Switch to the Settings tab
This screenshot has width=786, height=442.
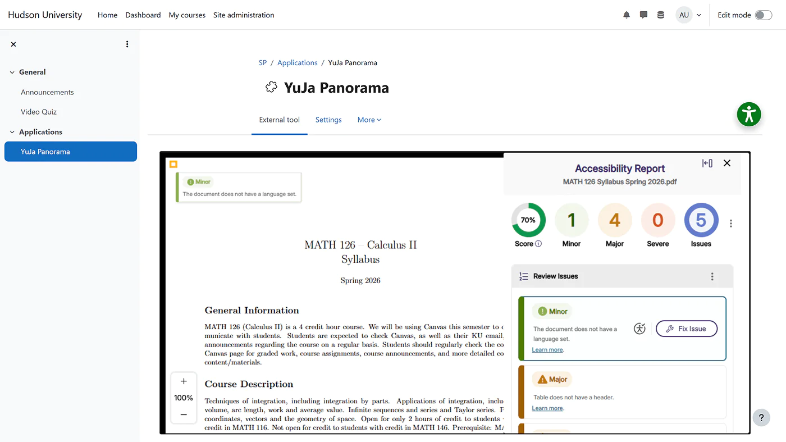coord(328,120)
